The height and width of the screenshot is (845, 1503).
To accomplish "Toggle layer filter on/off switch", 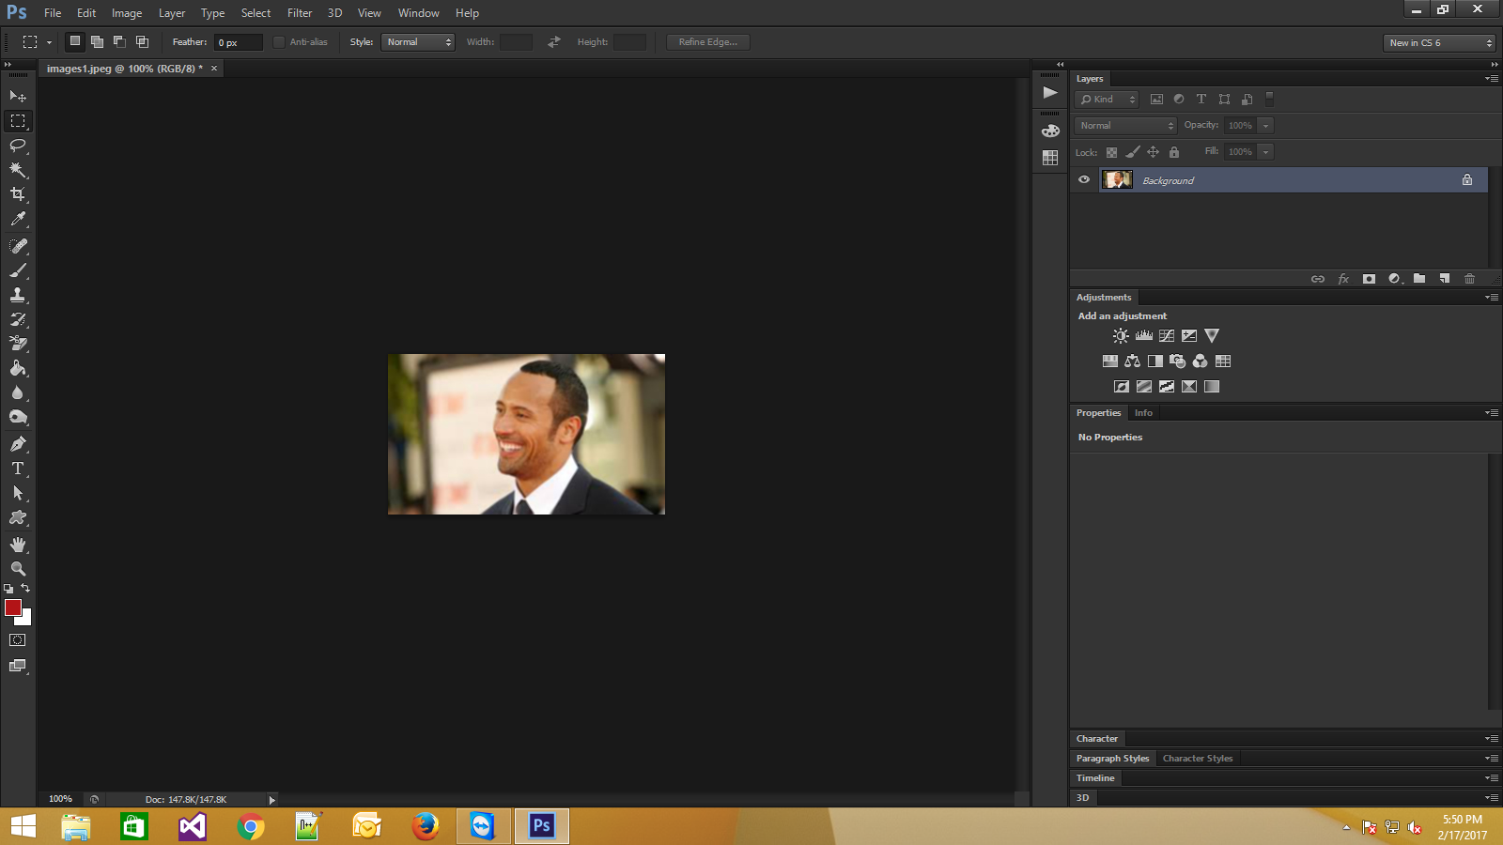I will coord(1269,98).
